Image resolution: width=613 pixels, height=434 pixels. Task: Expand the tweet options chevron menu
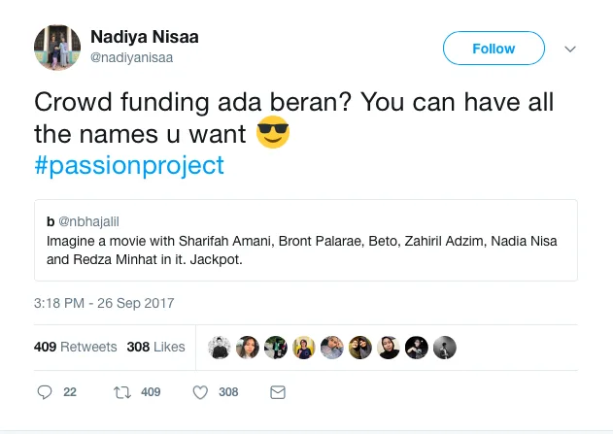(570, 49)
